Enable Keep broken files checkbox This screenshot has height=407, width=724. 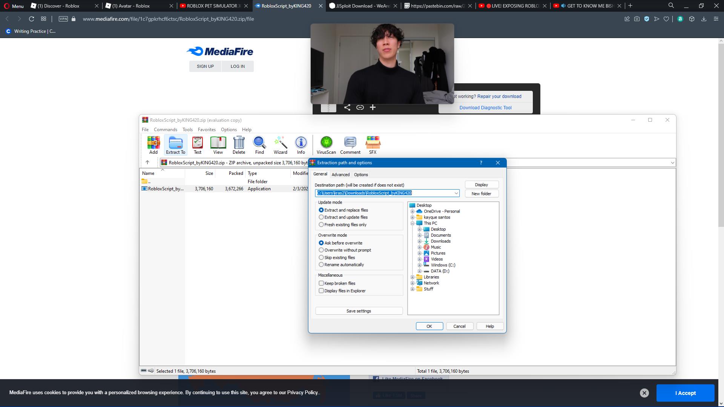pos(321,283)
